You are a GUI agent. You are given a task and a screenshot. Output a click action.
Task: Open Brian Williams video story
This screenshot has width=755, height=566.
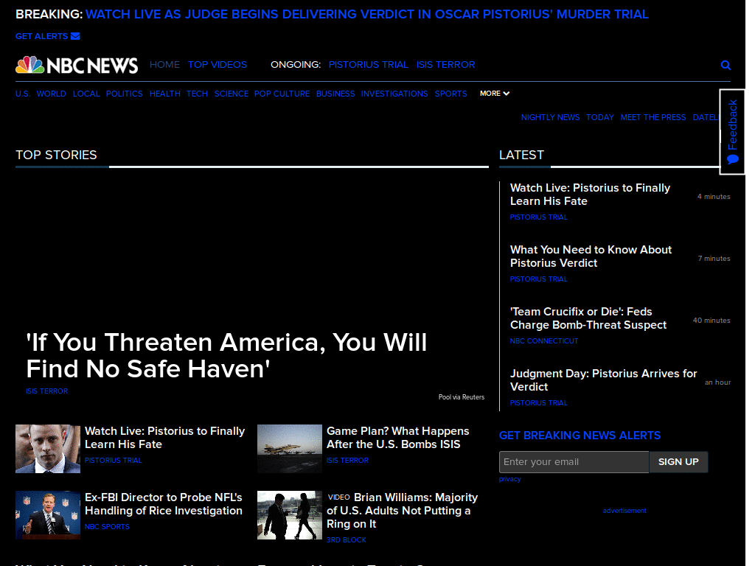click(402, 511)
